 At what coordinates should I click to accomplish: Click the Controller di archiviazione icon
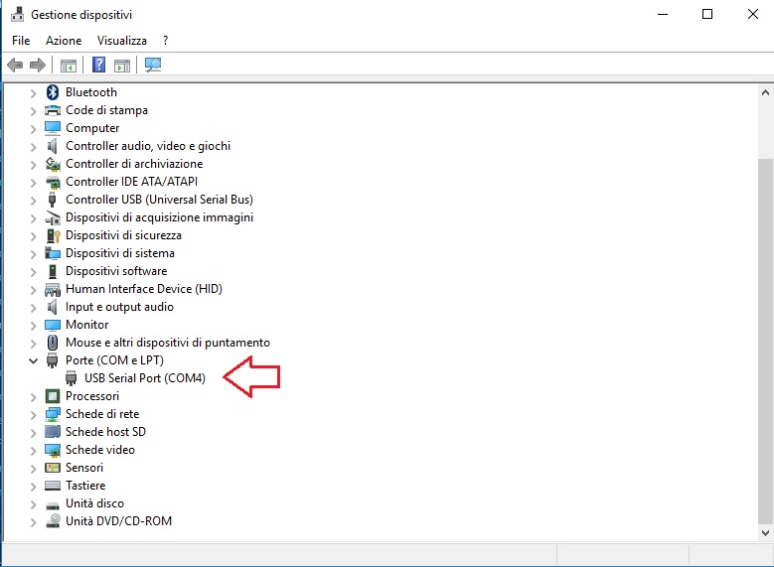tap(53, 163)
